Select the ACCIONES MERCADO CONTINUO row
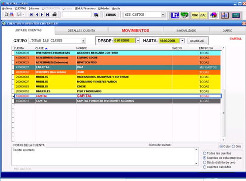 point(118,53)
